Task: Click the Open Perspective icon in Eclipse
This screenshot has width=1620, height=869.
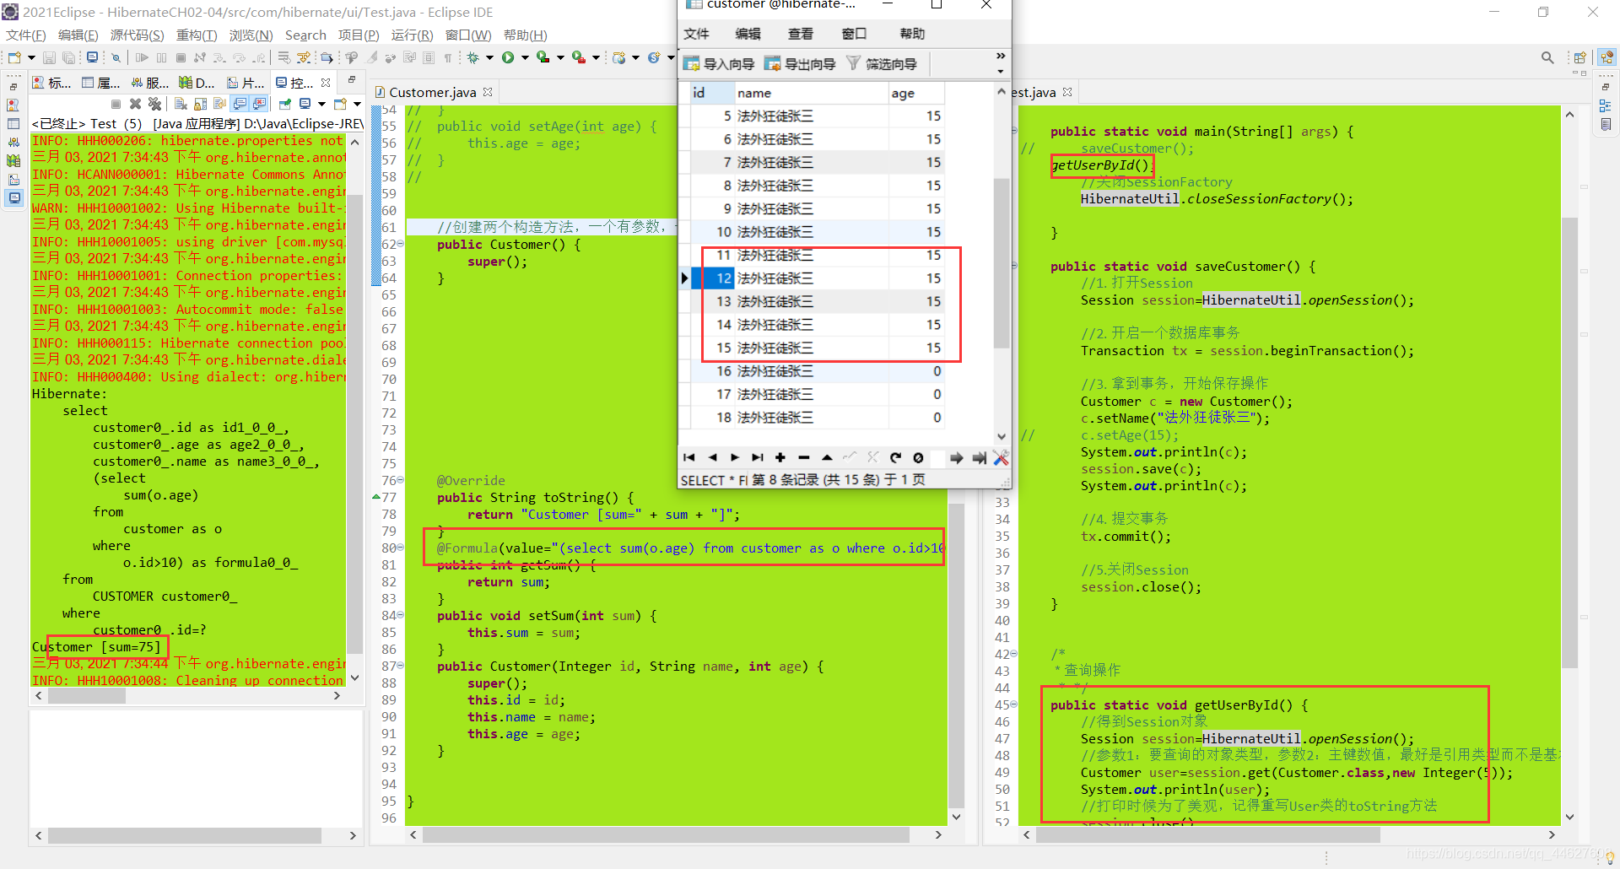Action: point(1579,57)
